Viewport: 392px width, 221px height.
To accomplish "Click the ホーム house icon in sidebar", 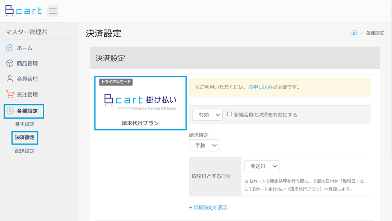I will click(x=10, y=48).
